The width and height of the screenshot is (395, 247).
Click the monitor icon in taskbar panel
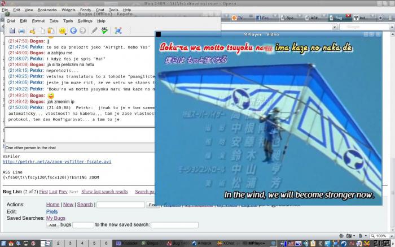(26, 244)
